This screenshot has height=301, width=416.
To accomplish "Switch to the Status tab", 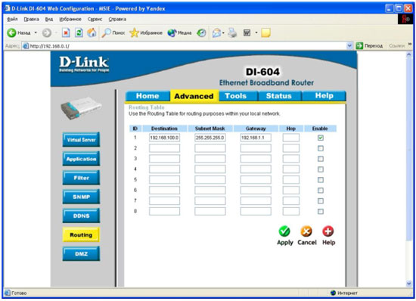I will coord(278,96).
